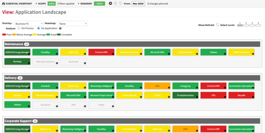This screenshot has width=265, height=133.
Task: Open info icon on Voltex tile
Action: [x=113, y=106]
